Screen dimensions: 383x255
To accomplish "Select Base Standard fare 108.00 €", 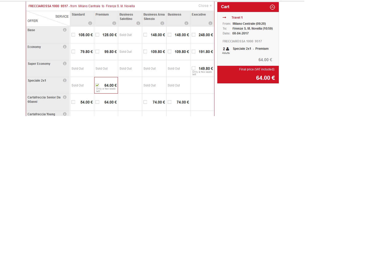I will click(x=73, y=35).
